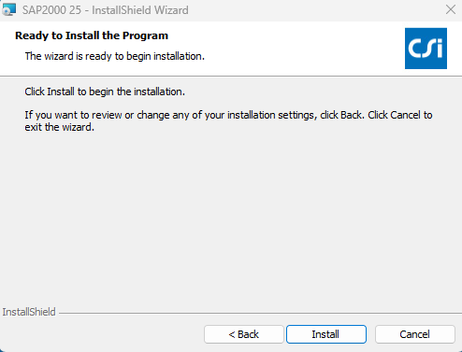Close the InstallShield Wizard window
The width and height of the screenshot is (462, 352).
pos(451,9)
